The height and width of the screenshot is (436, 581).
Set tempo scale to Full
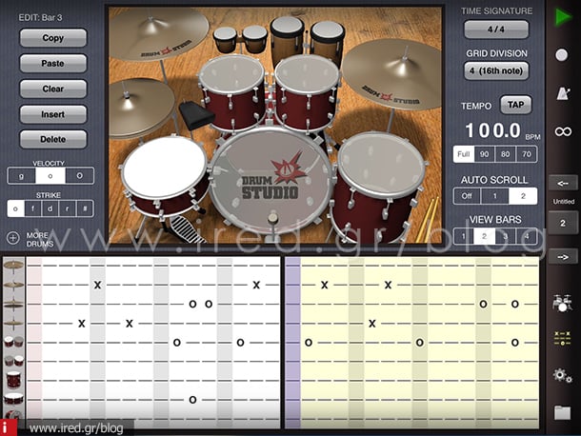pyautogui.click(x=464, y=154)
